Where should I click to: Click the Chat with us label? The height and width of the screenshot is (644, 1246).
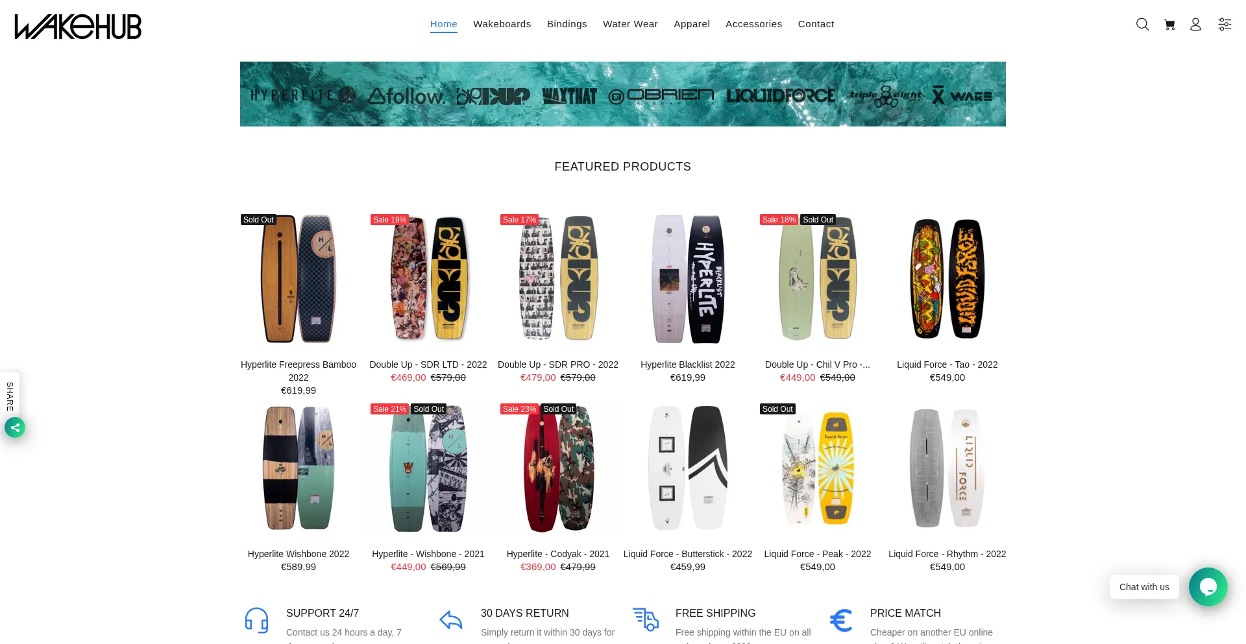1144,587
